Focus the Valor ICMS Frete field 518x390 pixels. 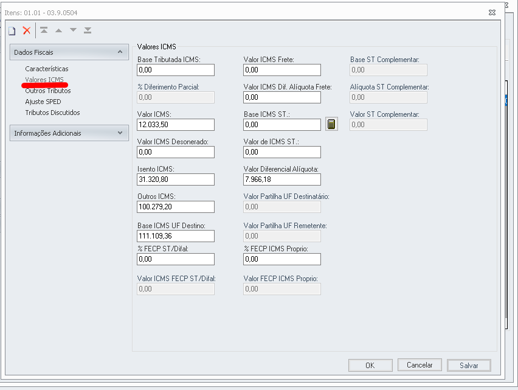pos(282,70)
